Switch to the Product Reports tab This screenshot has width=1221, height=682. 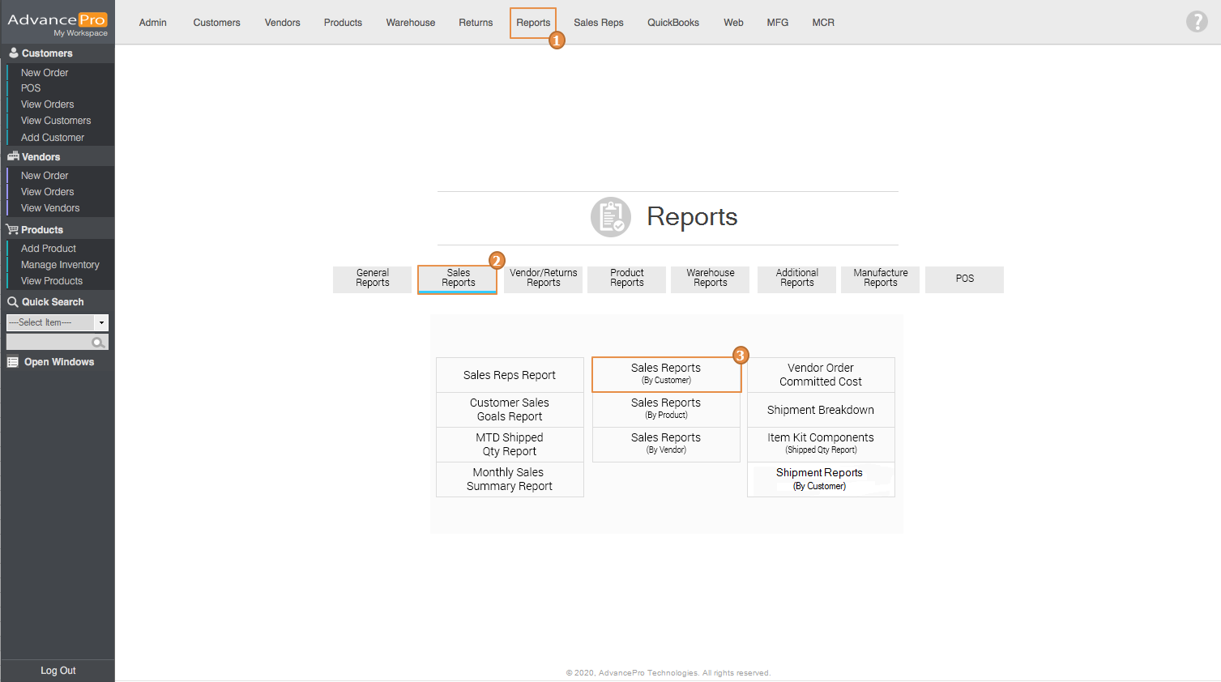[626, 279]
